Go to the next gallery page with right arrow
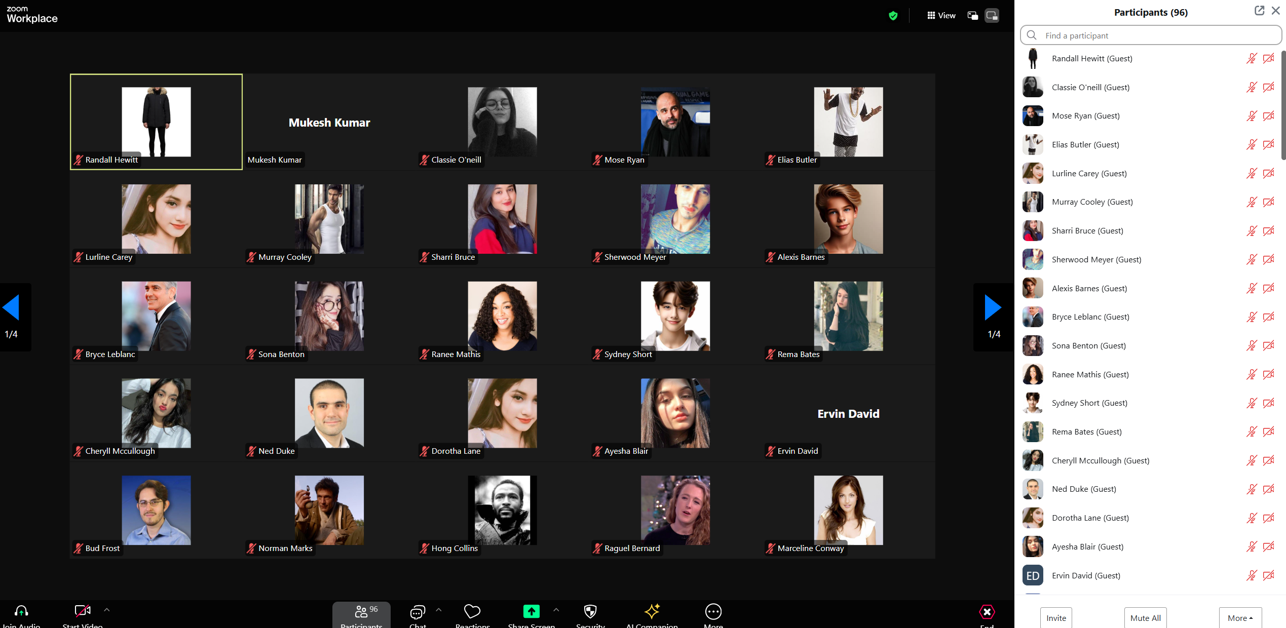This screenshot has width=1286, height=628. pos(993,306)
